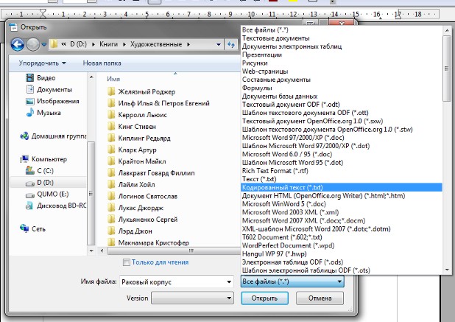Select the Кларк Артур folder
Screen dimensions: 455x322
pos(132,150)
